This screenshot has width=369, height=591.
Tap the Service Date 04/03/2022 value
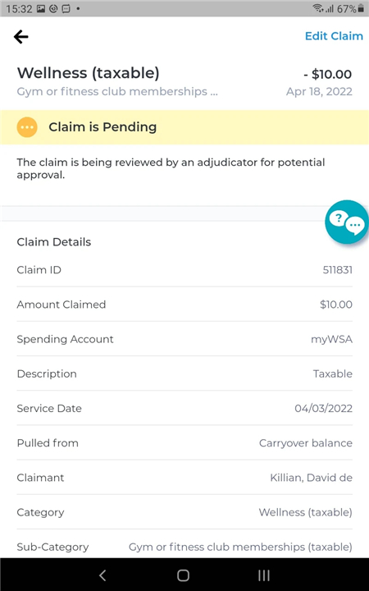pyautogui.click(x=323, y=409)
